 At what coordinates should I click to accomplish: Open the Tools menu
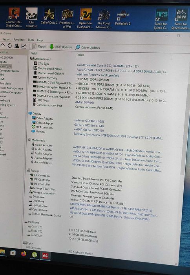(x=31, y=40)
